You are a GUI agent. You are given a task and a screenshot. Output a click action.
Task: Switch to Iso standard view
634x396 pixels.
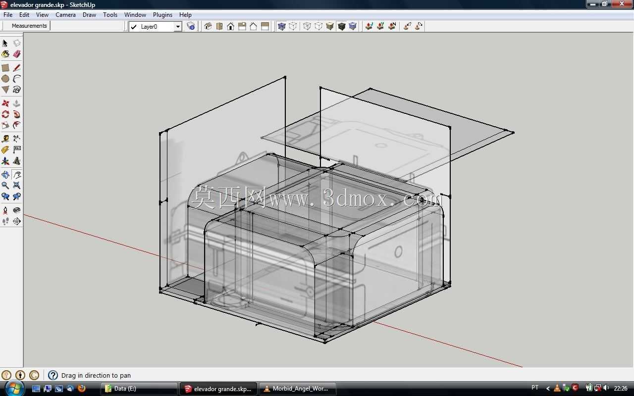[x=208, y=26]
